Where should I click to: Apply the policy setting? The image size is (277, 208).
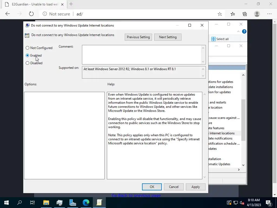196,187
